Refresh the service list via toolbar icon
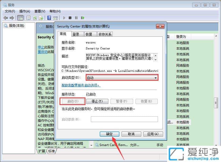Viewport: 221px width, 162px height. tap(35, 18)
